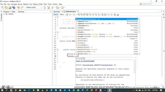This screenshot has width=165, height=92.
Task: Open the Debug Project dropdown arrow
Action: pos(60,7)
